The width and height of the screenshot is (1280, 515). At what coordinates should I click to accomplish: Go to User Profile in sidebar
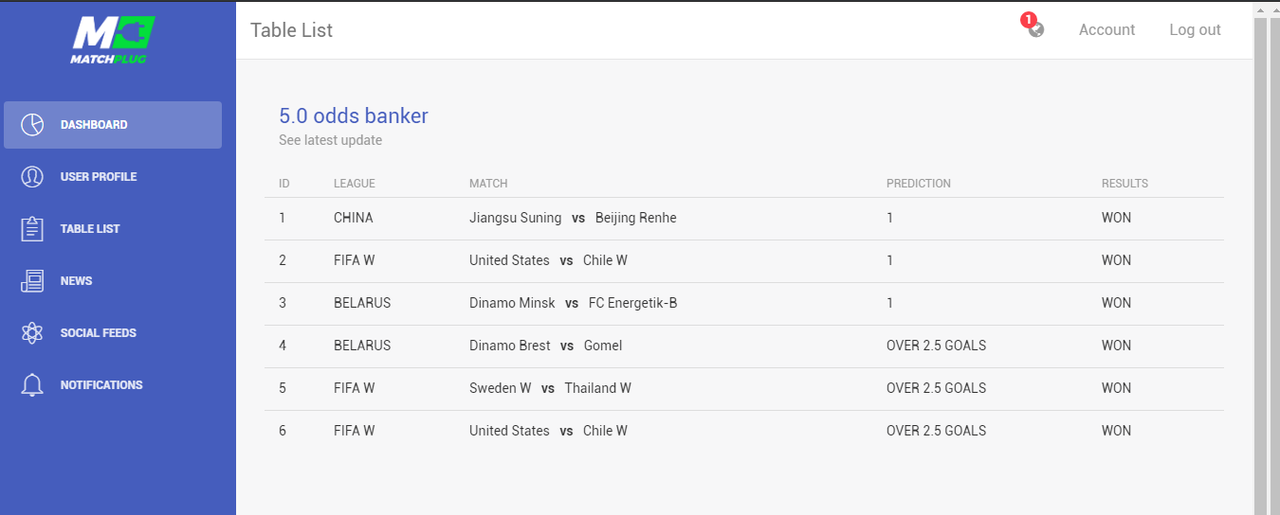[99, 177]
